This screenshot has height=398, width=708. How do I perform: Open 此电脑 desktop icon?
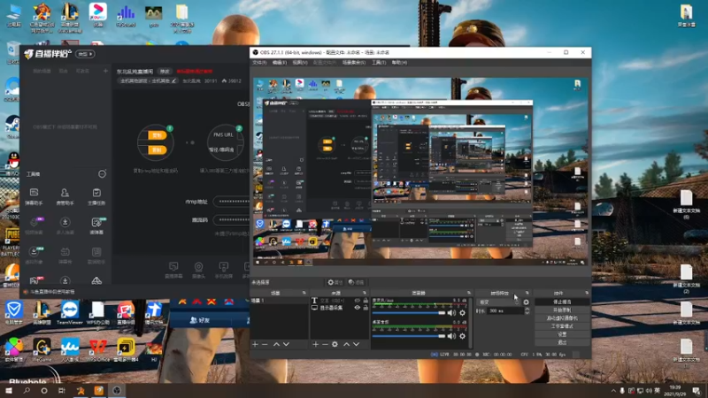click(14, 15)
